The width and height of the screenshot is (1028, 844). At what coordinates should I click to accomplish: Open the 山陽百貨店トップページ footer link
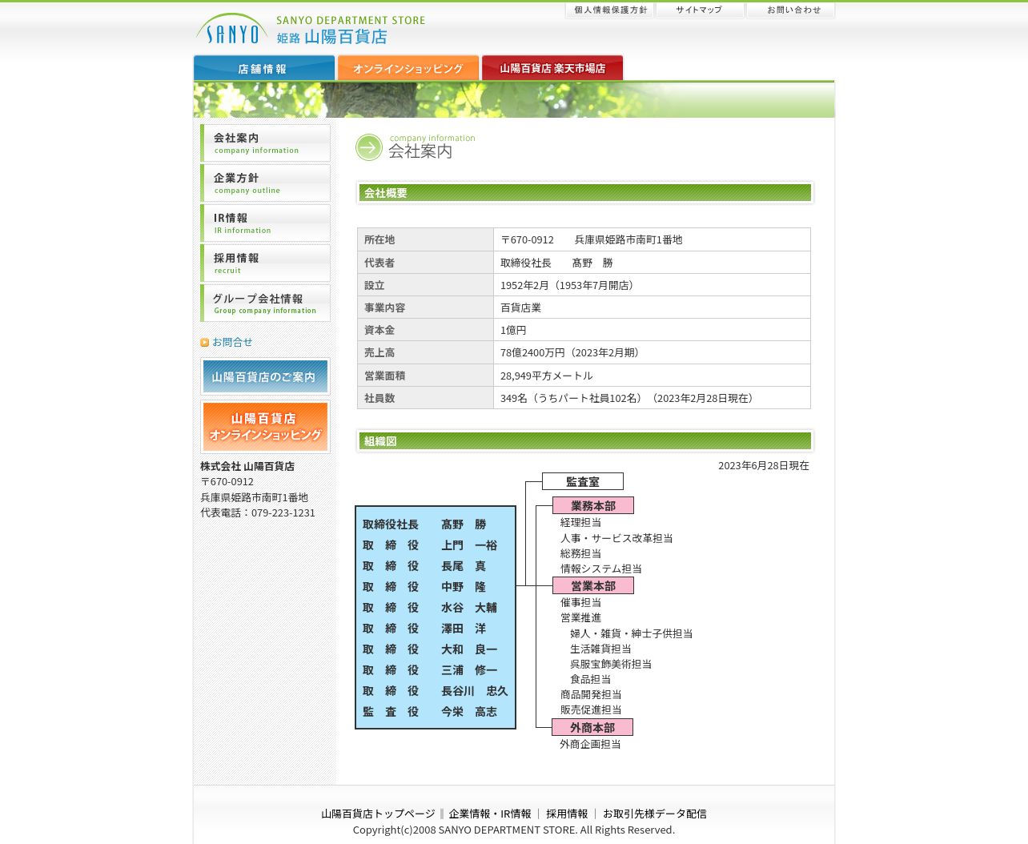click(378, 814)
